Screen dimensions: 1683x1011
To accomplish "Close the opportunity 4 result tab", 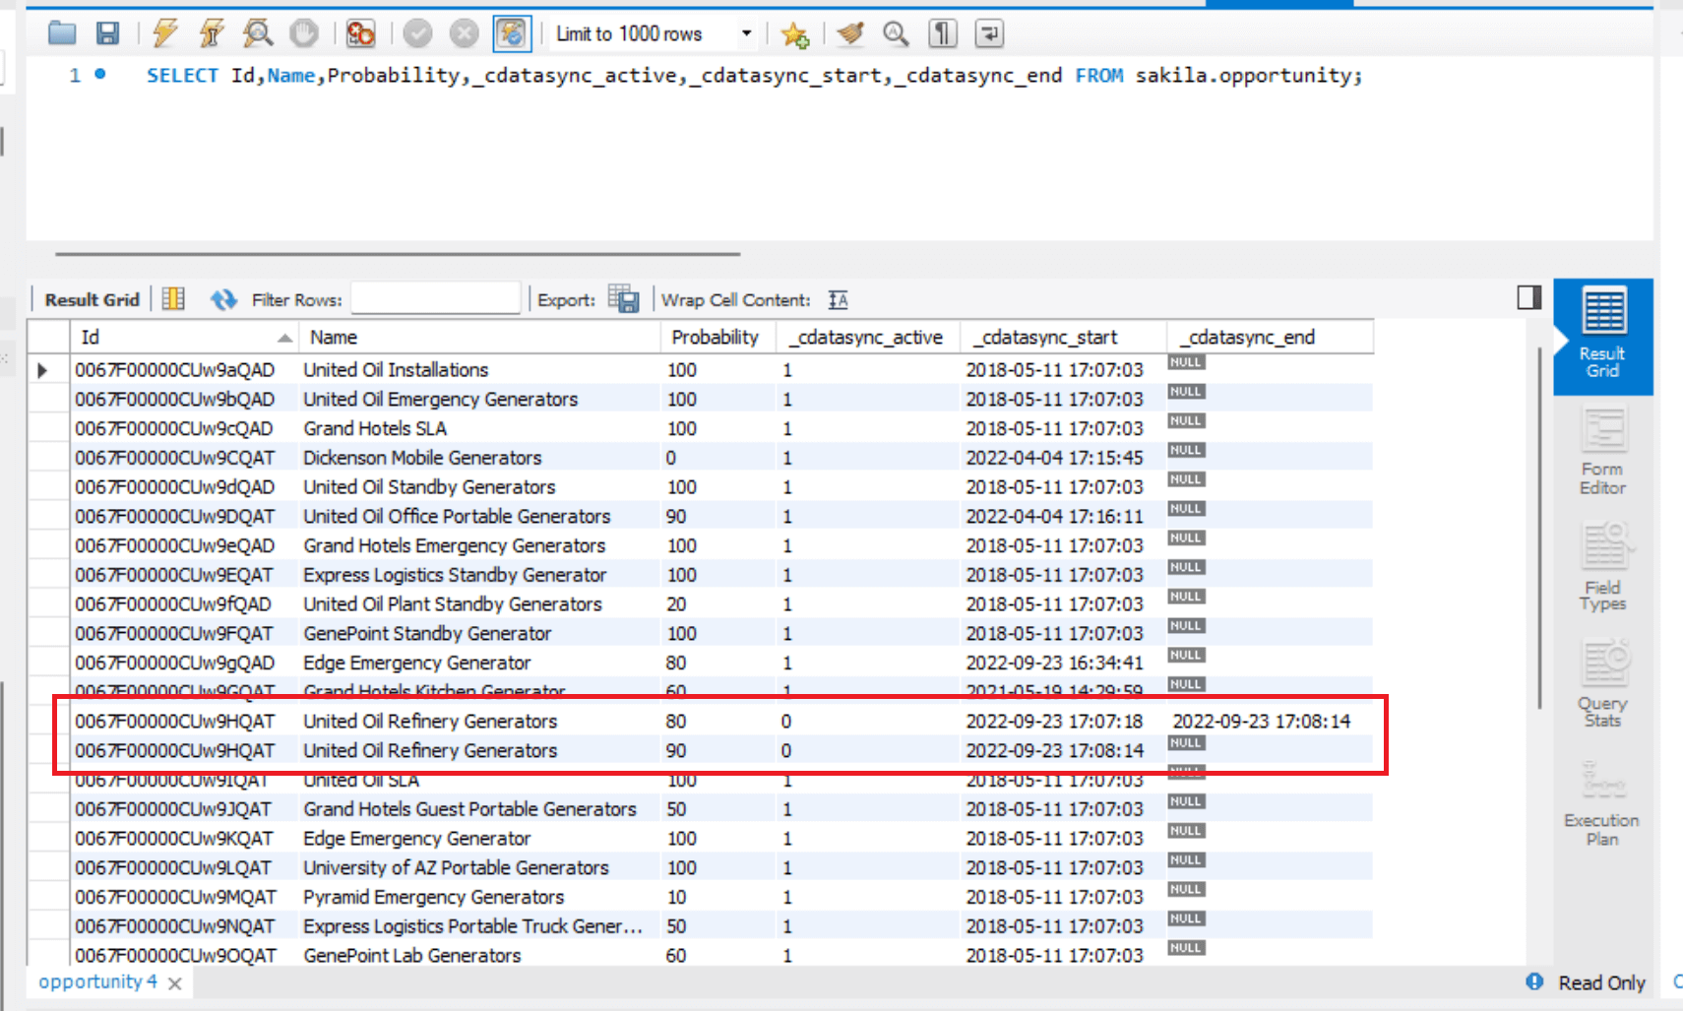I will [x=175, y=983].
